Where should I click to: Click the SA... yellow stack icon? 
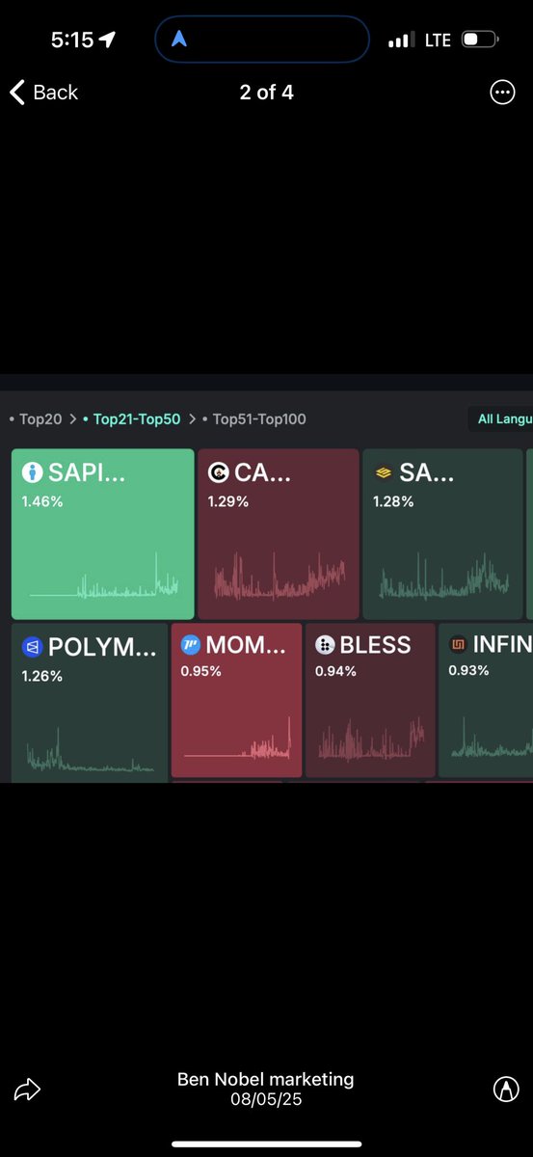point(384,472)
